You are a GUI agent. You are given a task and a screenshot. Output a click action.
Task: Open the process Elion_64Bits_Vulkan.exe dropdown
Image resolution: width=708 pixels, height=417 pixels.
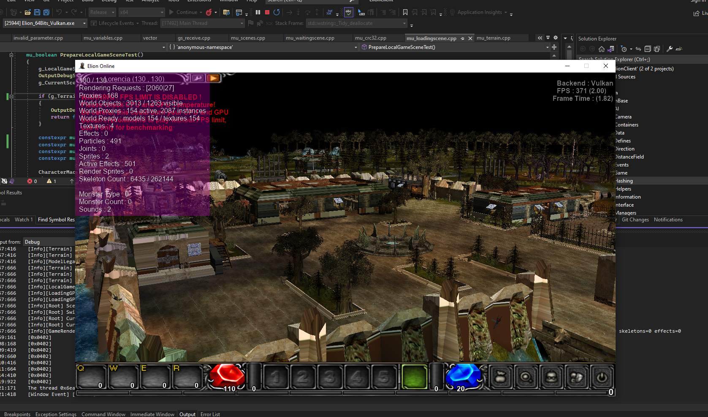(45, 23)
